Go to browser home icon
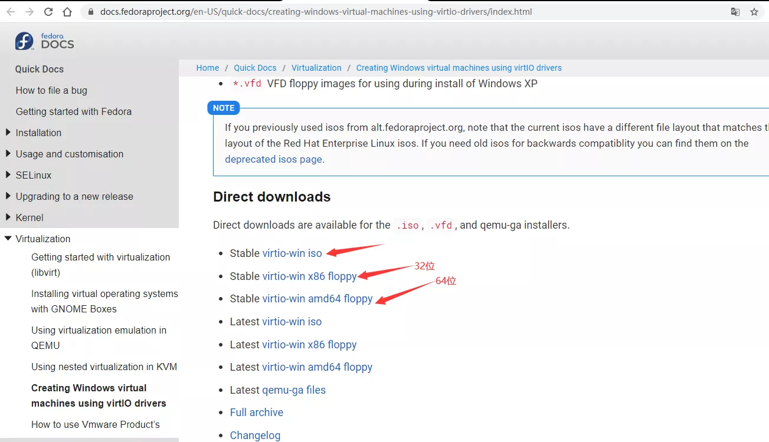The height and width of the screenshot is (442, 769). point(67,12)
